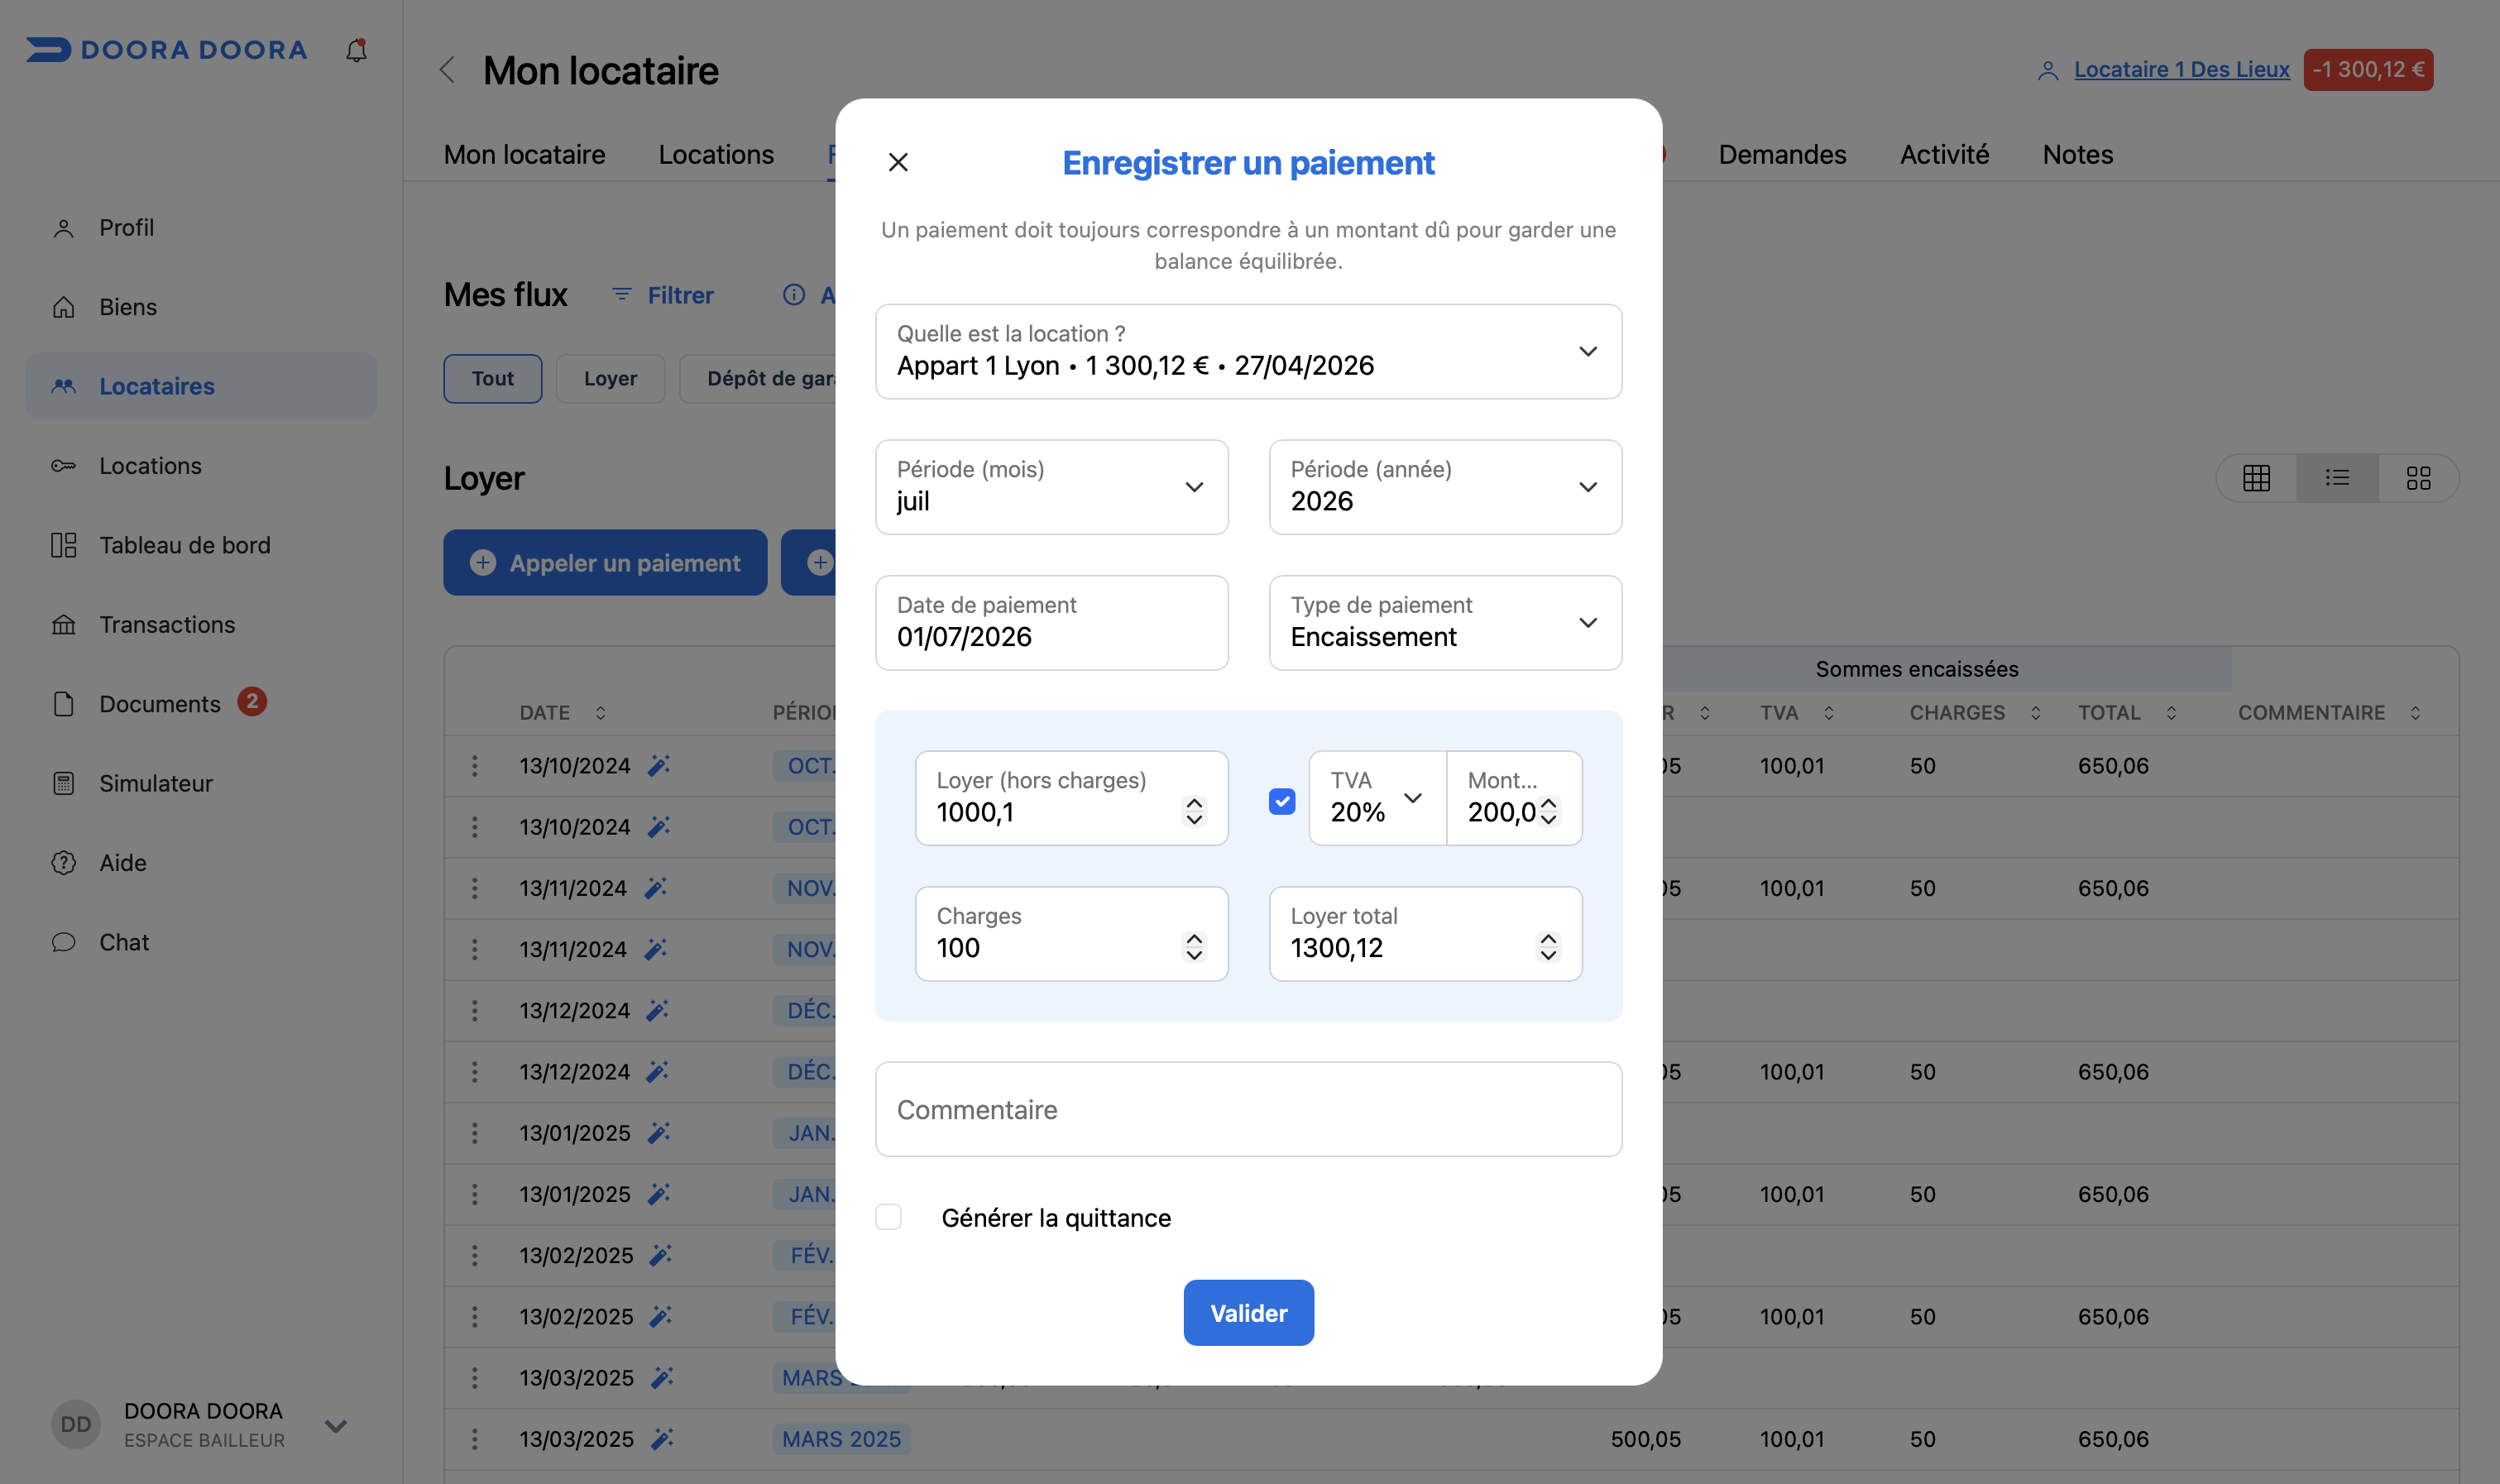Switch to table grid view

click(2256, 478)
